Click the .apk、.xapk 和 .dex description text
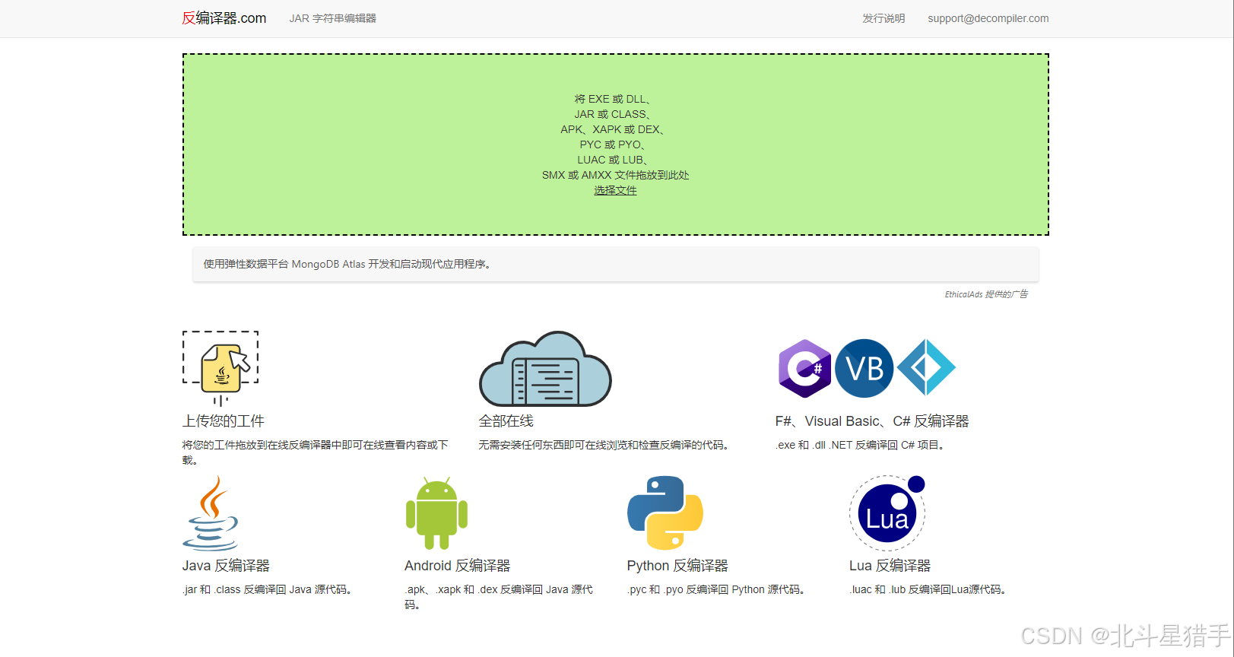 [499, 597]
